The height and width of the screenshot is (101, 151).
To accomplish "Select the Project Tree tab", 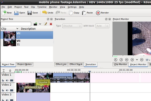I will point(8,64).
